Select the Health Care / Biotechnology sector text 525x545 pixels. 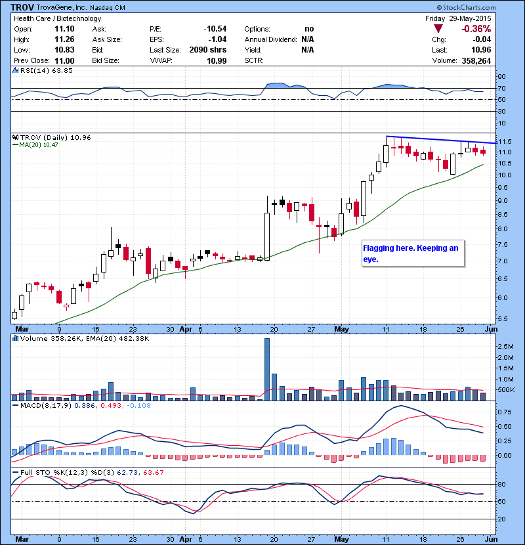57,18
